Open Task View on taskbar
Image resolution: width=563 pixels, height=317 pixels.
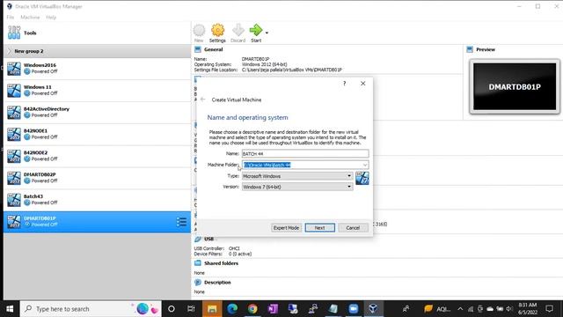point(191,309)
